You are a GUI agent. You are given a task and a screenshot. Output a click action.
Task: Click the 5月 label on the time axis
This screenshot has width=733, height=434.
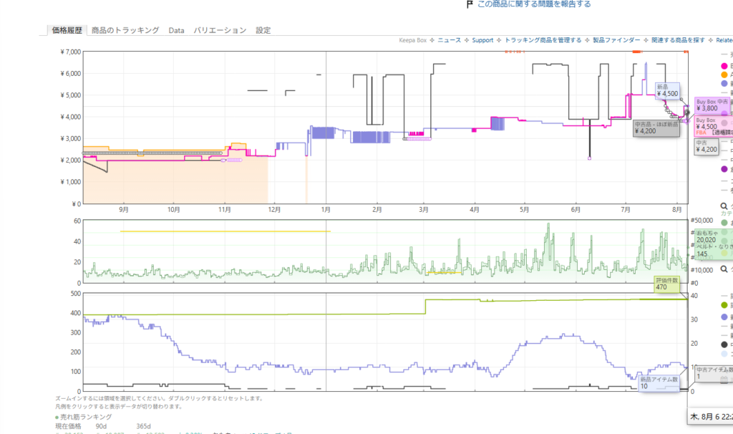(x=524, y=210)
